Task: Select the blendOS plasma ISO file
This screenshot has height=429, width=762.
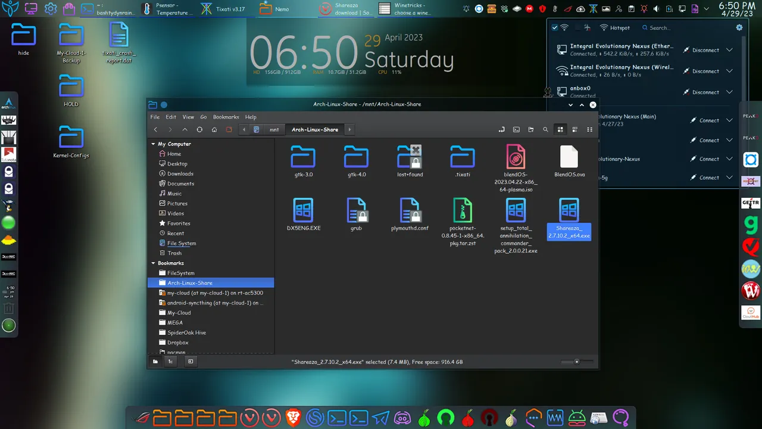Action: tap(516, 168)
